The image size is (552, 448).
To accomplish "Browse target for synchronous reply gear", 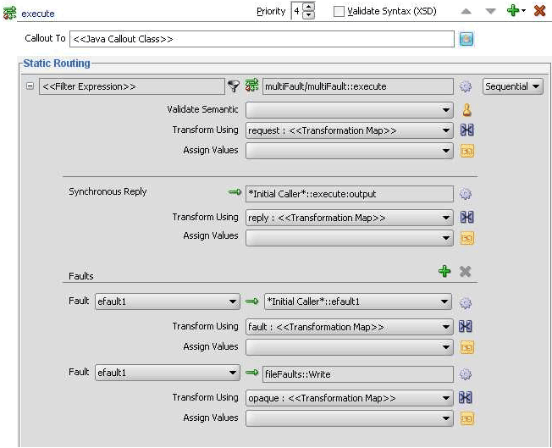I will tap(466, 194).
